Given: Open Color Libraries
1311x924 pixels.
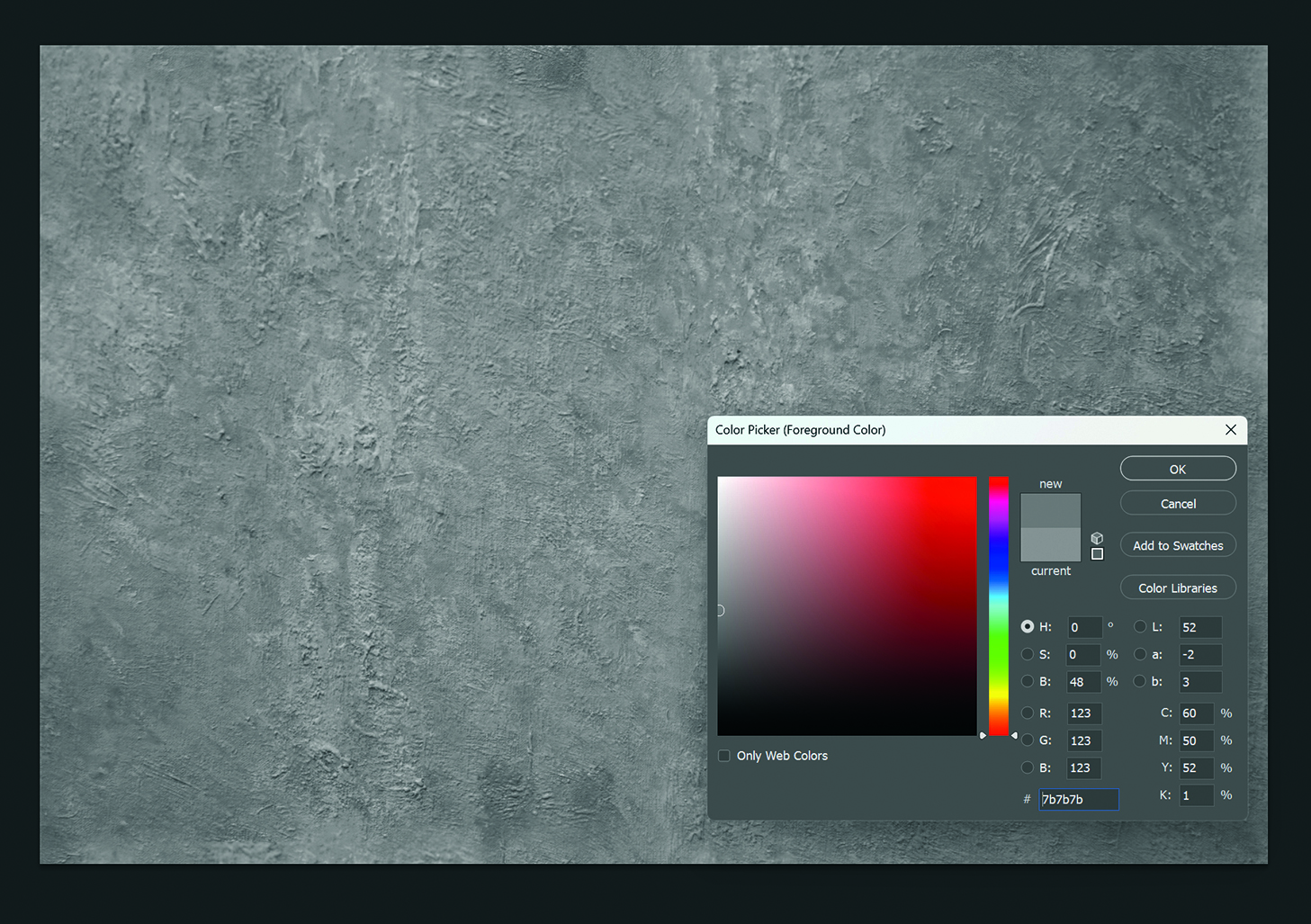Looking at the screenshot, I should pyautogui.click(x=1177, y=587).
